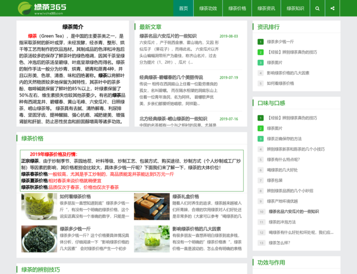
Task: Open 绿茶功效 navigation menu item
Action: point(208,8)
